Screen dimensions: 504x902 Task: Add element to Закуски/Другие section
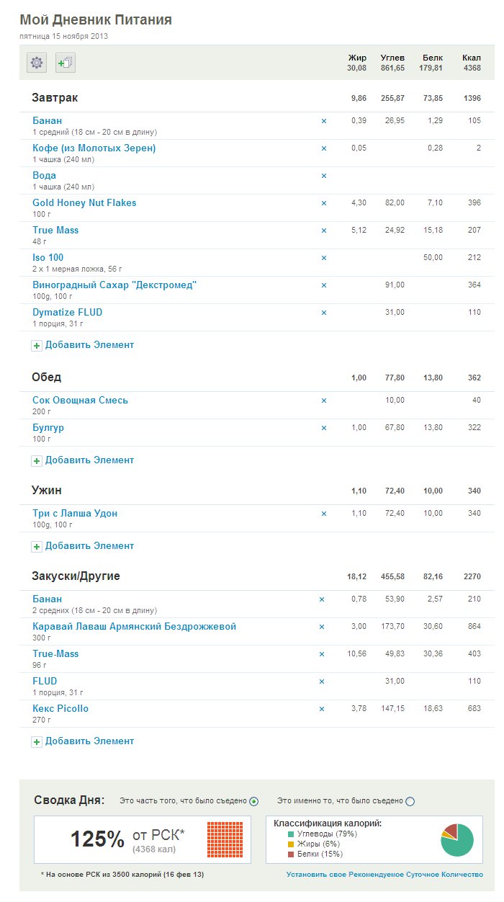(89, 741)
